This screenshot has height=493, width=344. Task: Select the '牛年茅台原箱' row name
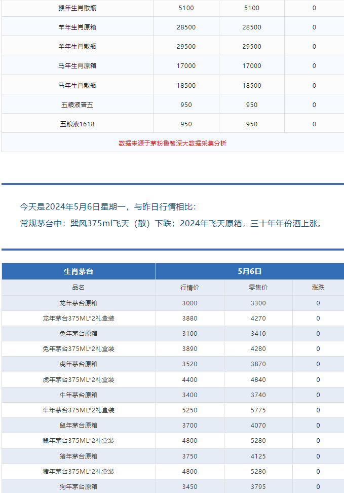click(x=79, y=395)
